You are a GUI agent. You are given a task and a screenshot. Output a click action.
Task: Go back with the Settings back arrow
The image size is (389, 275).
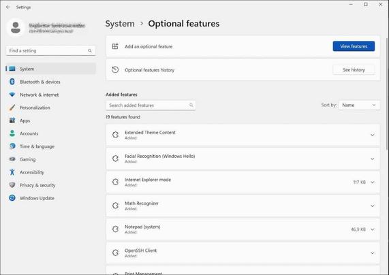8,7
